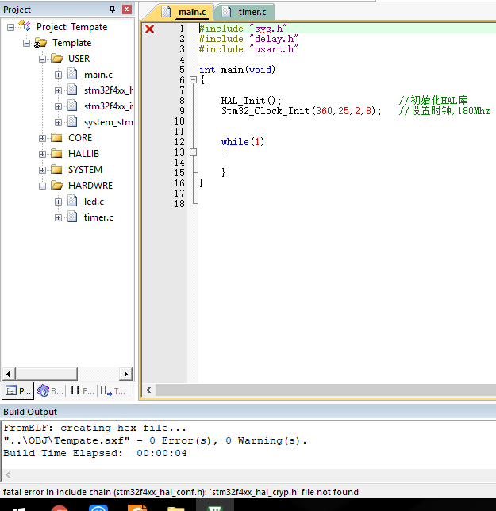Image resolution: width=496 pixels, height=511 pixels.
Task: Open the Functions view tab
Action: point(82,390)
